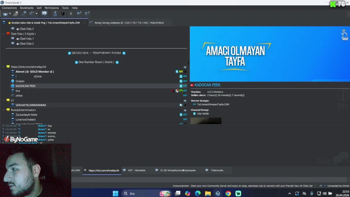350x197 pixels.
Task: Select user KADOCAN PEEK in the tree
Action: coord(25,86)
